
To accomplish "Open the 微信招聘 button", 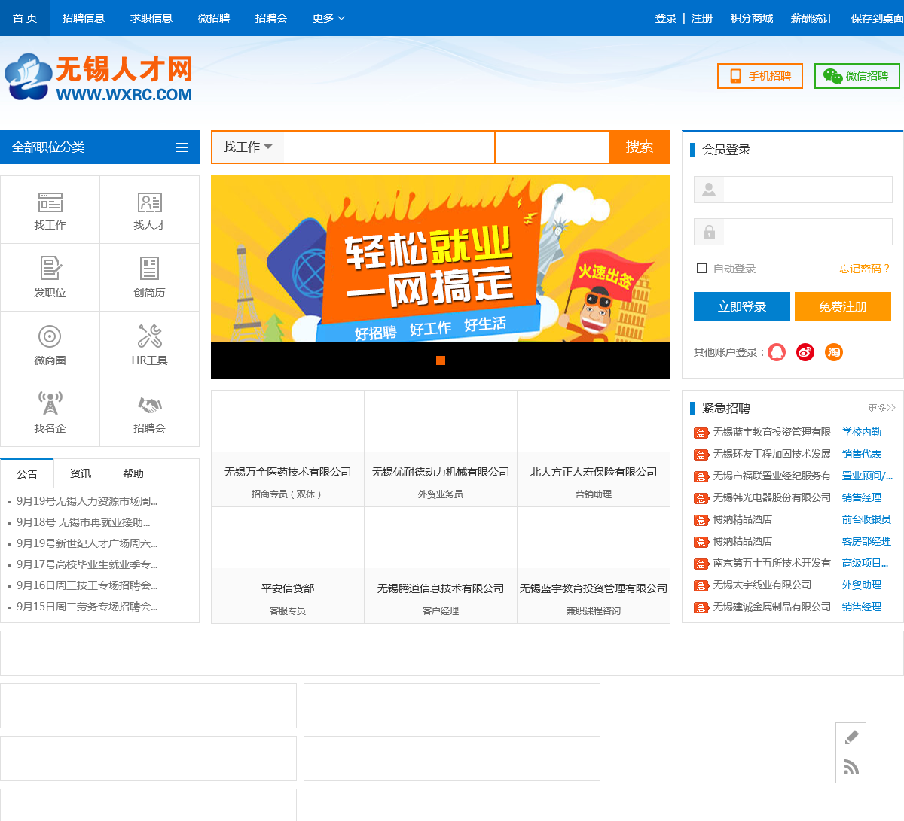I will click(x=857, y=76).
